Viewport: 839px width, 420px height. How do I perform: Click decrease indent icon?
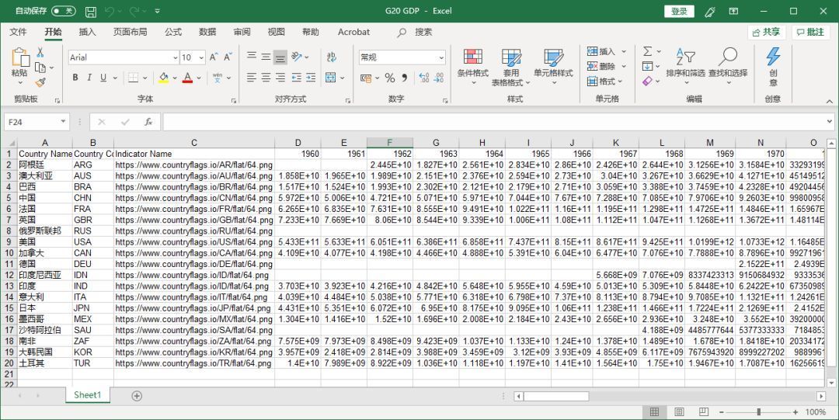pyautogui.click(x=297, y=78)
